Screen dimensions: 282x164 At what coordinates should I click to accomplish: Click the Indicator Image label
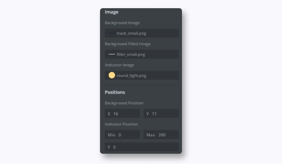point(119,65)
